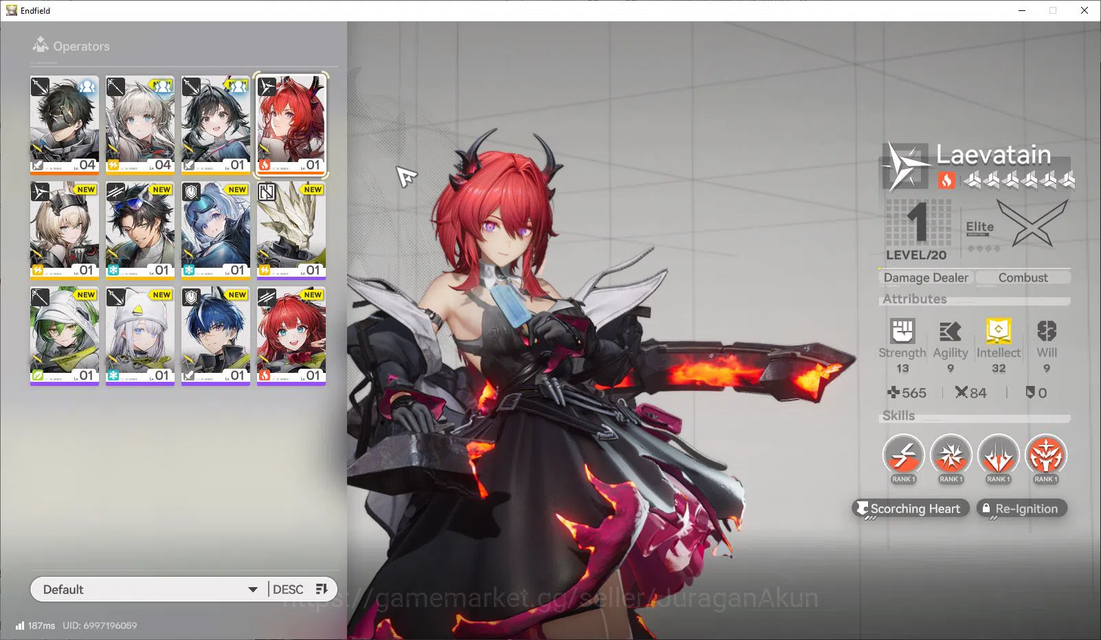Image resolution: width=1101 pixels, height=640 pixels.
Task: Select the masked dark-haired operator card
Action: [65, 124]
